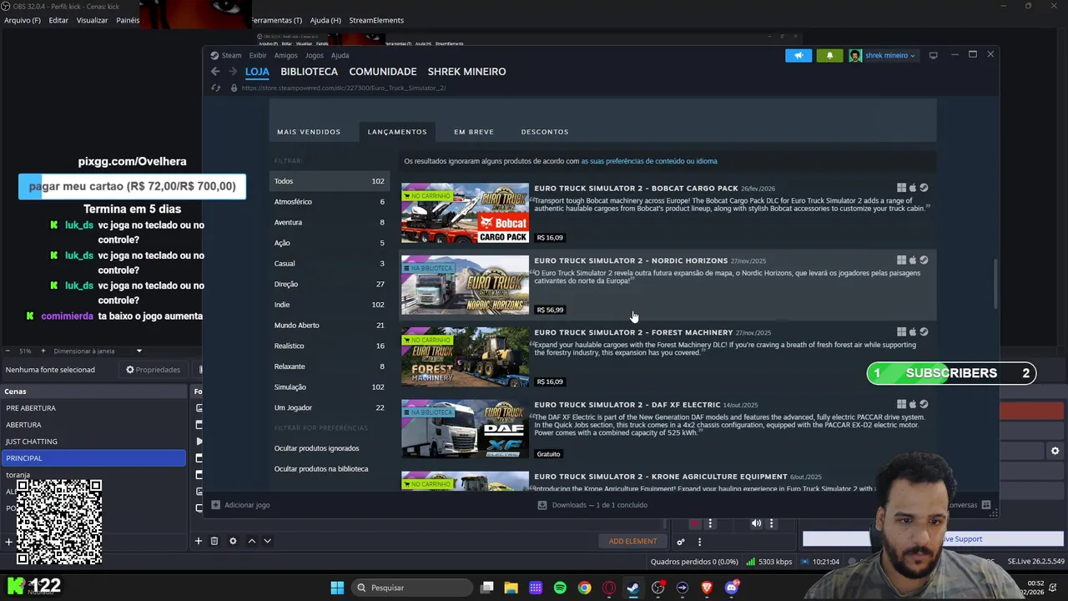Filter by Um Jogador tag
Screen dimensions: 1068x601
pyautogui.click(x=330, y=407)
